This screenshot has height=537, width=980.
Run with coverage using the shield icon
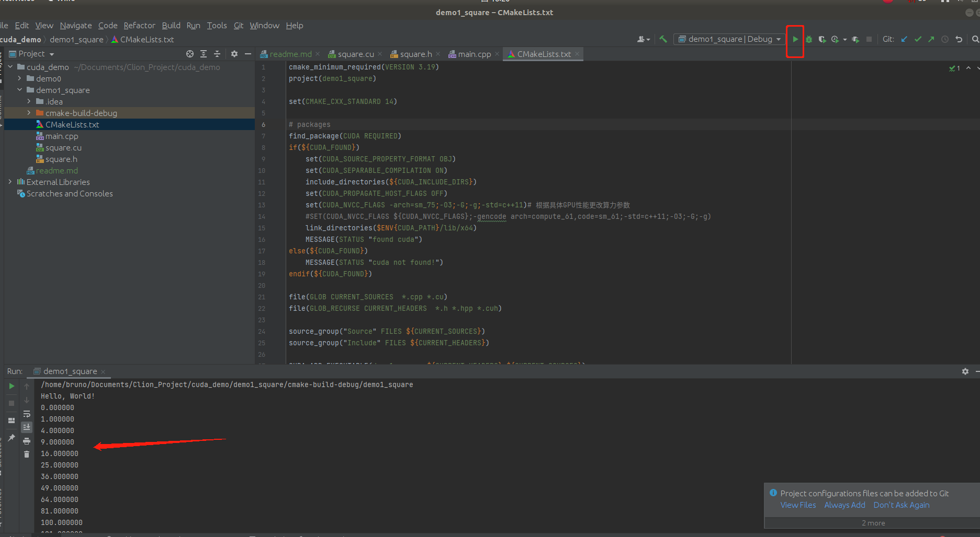click(x=822, y=39)
